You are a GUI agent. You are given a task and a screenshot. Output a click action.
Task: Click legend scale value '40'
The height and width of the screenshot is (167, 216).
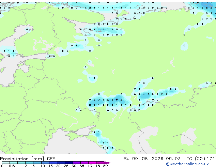90,166
